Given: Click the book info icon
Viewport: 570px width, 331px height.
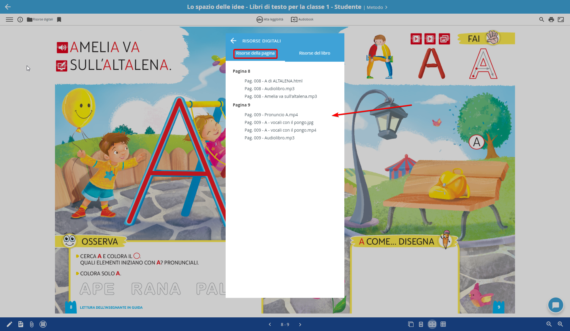Looking at the screenshot, I should pyautogui.click(x=20, y=20).
